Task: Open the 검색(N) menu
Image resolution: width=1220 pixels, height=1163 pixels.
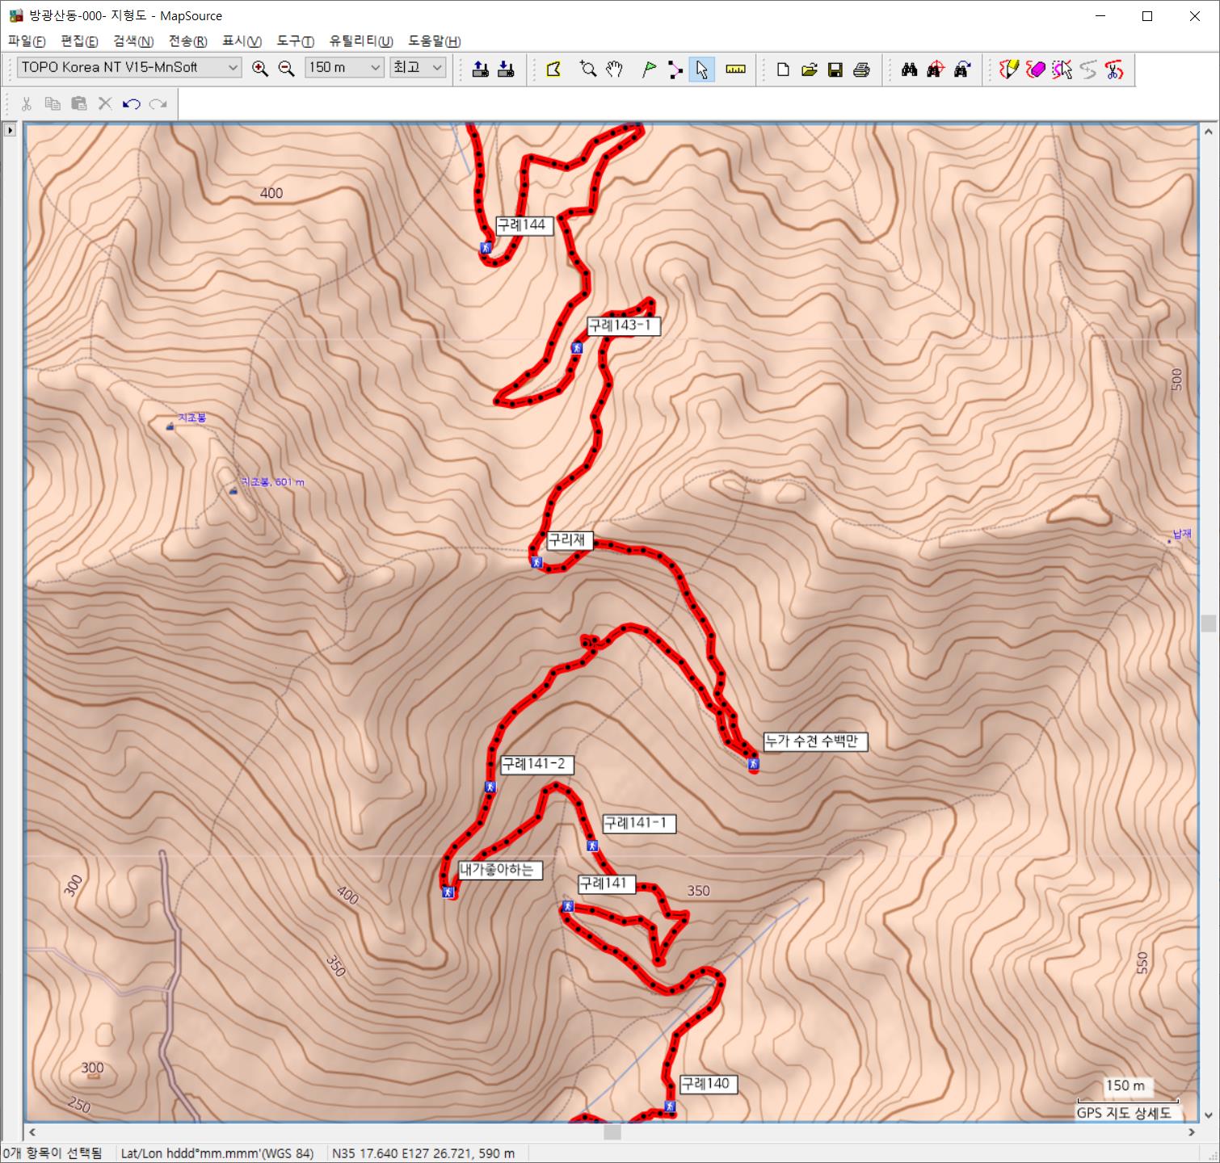Action: click(133, 41)
